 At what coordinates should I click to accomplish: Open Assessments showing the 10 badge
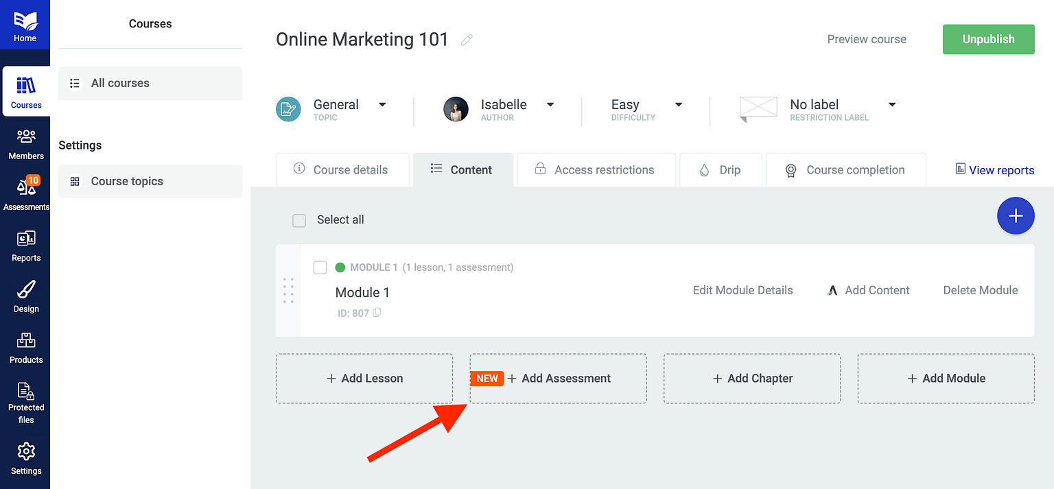click(x=25, y=194)
